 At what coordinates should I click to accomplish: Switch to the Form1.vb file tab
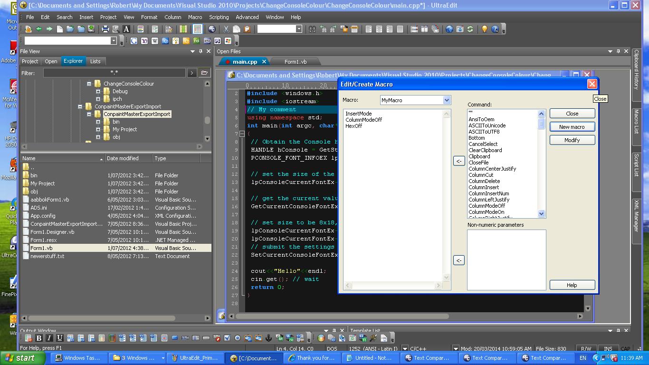295,62
